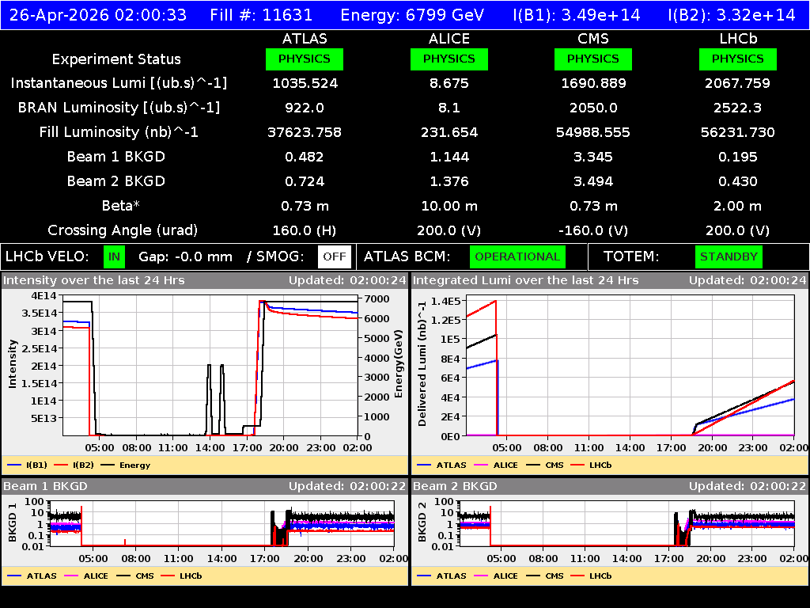Click the ALICE column heading
The image size is (810, 608).
pos(449,39)
